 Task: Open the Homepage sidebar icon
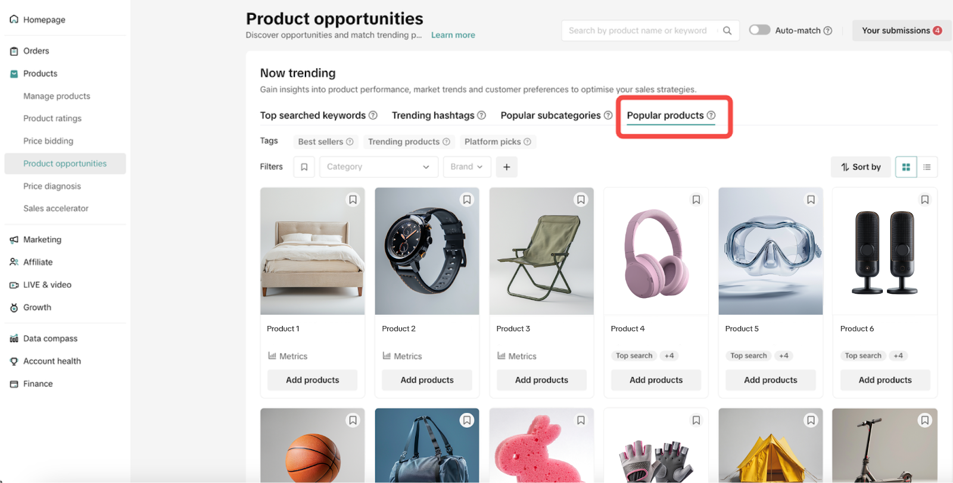[13, 19]
